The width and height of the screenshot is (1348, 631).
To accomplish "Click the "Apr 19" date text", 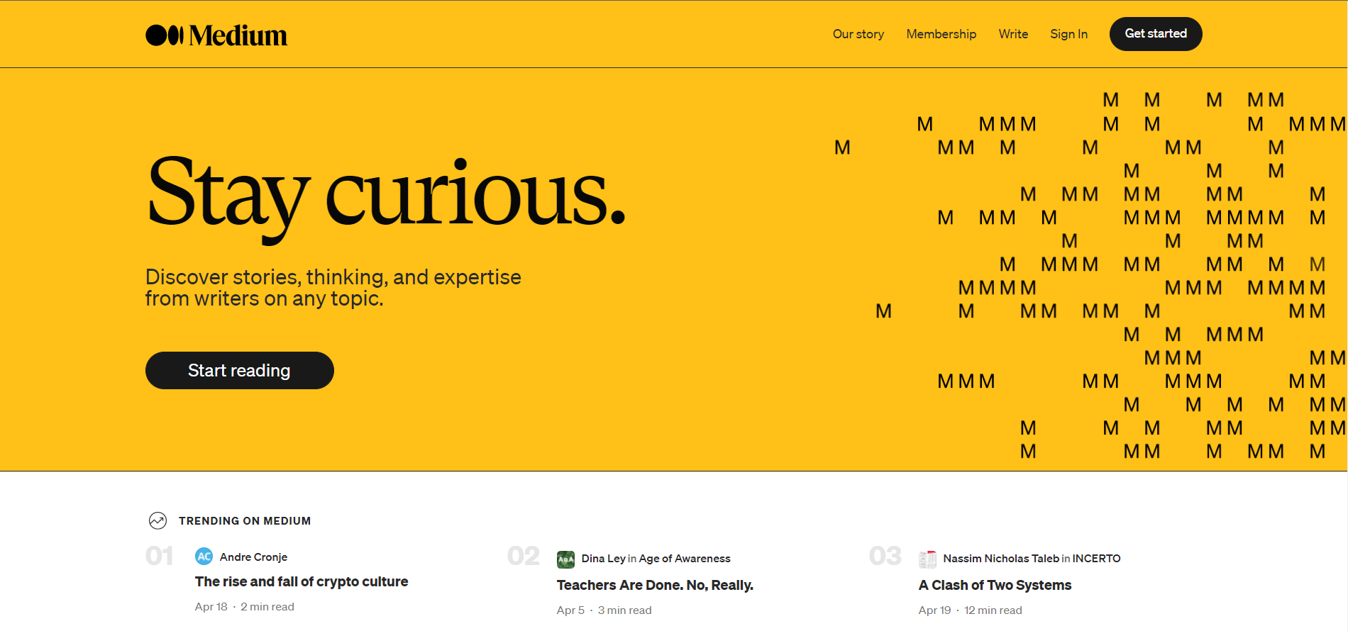I will point(935,610).
